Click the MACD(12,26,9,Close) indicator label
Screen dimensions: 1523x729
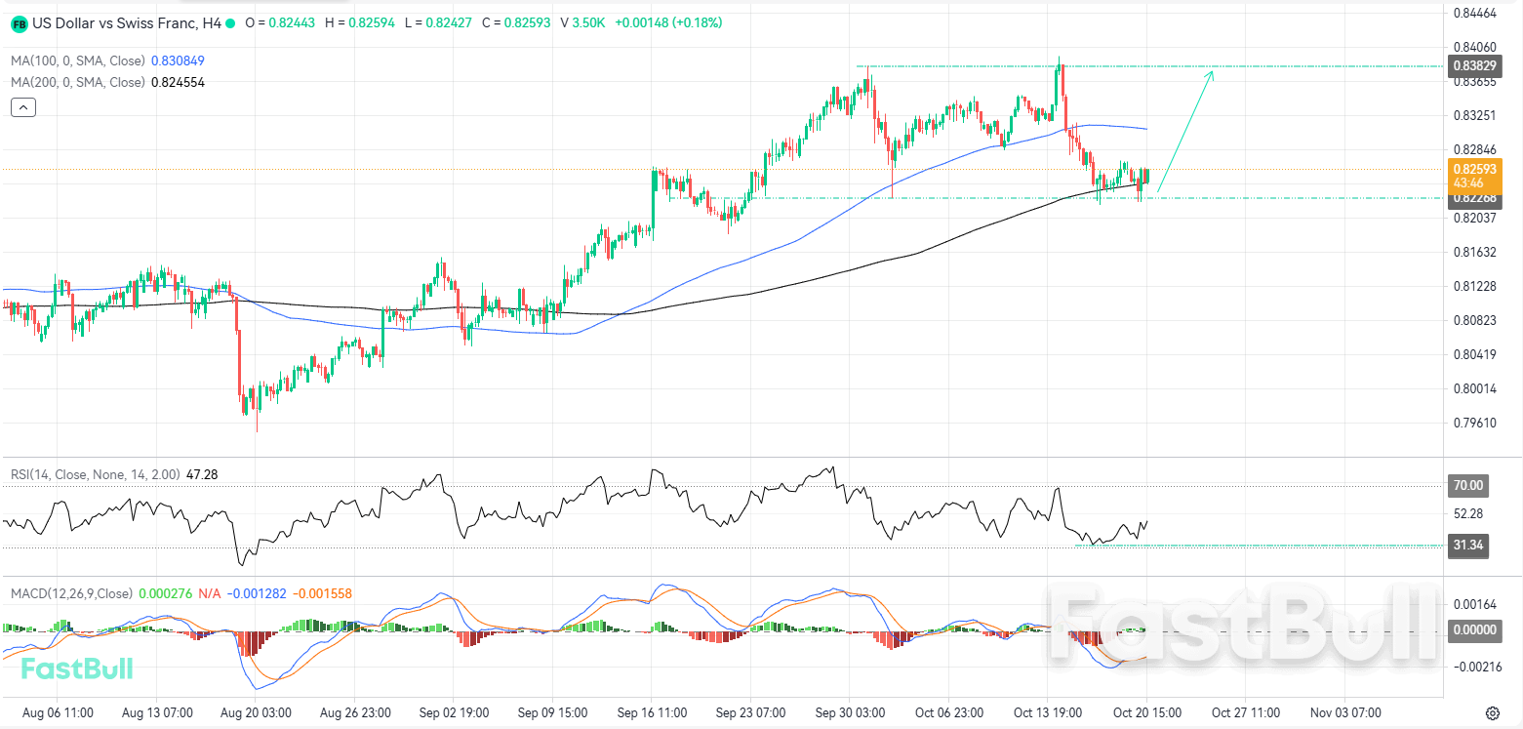[x=72, y=593]
